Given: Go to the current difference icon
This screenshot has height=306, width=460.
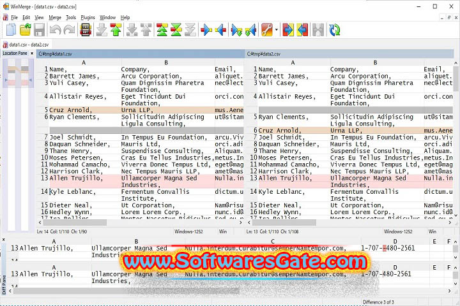Looking at the screenshot, I should [x=176, y=30].
